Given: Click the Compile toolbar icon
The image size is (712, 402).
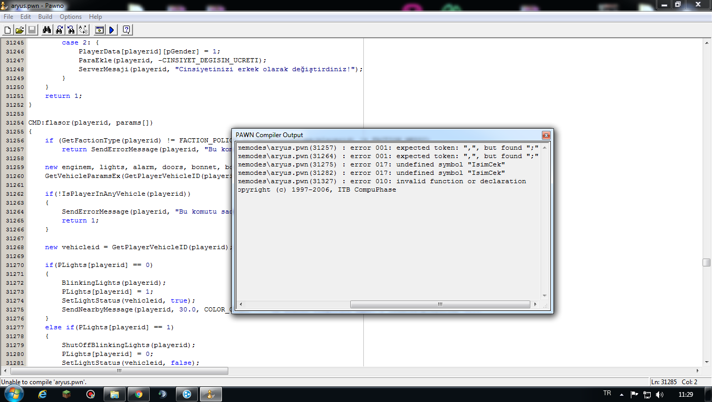Looking at the screenshot, I should point(99,30).
